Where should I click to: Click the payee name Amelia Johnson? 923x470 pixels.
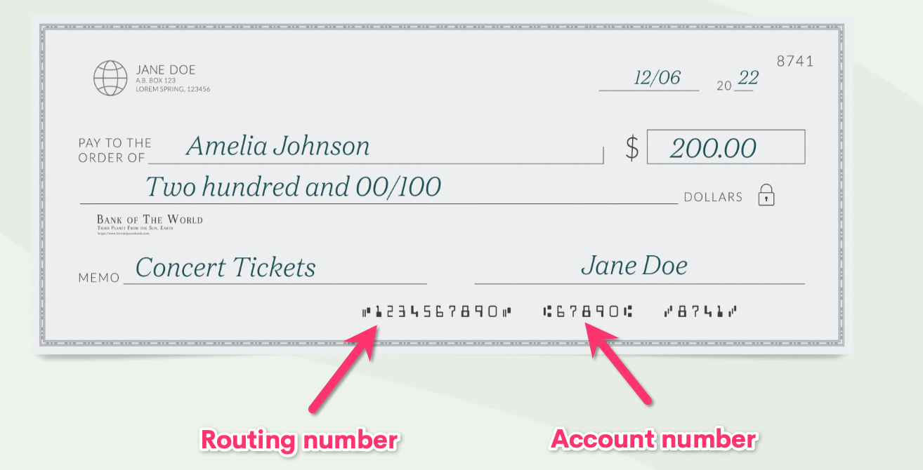point(278,147)
